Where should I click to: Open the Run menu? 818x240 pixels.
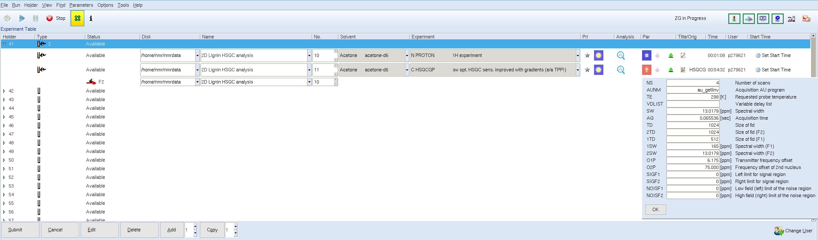click(x=16, y=5)
